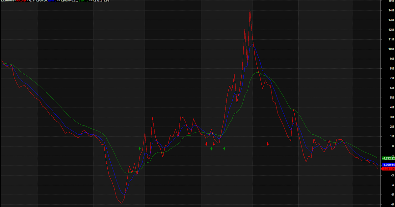The height and width of the screenshot is (207, 395).
Task: Click the leftmost green buy arrow
Action: (x=140, y=149)
